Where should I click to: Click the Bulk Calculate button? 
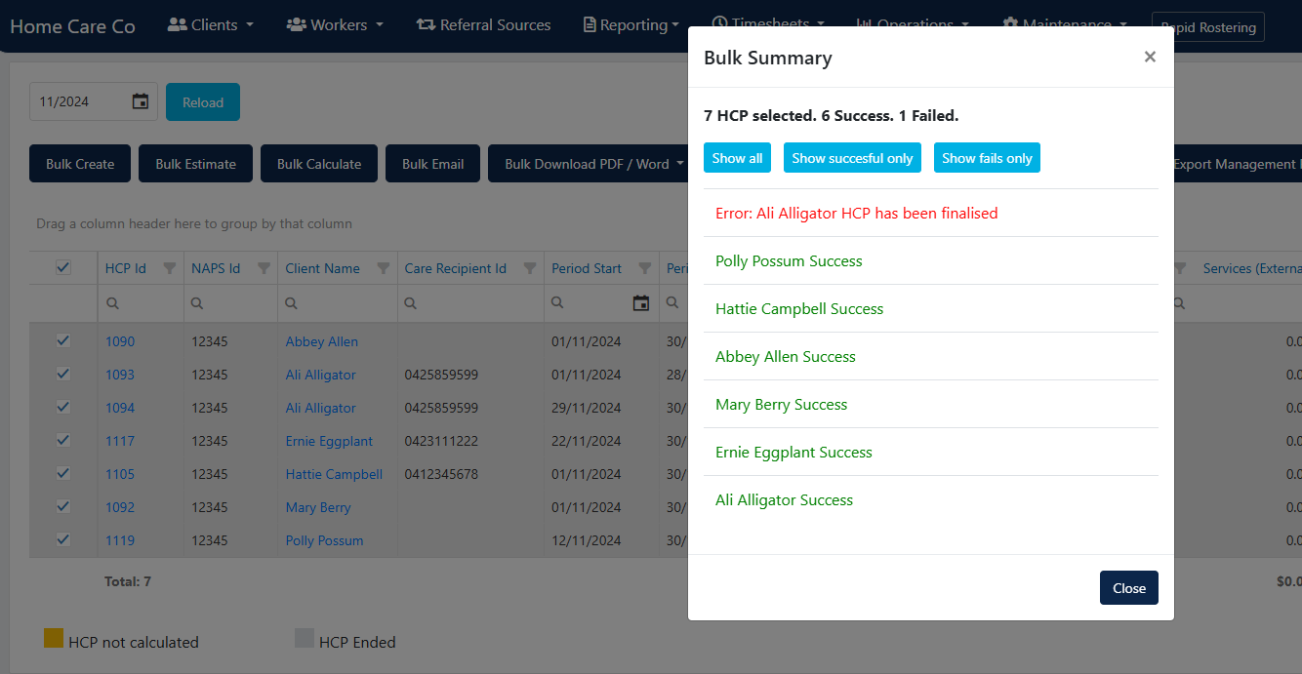[319, 164]
